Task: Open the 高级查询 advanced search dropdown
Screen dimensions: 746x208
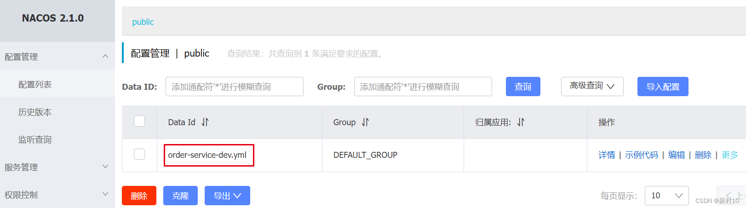Action: coord(592,86)
